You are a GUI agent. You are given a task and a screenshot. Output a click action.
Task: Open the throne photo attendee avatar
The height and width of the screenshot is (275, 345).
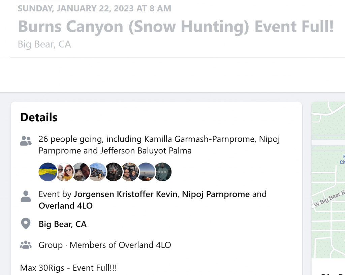pos(114,172)
